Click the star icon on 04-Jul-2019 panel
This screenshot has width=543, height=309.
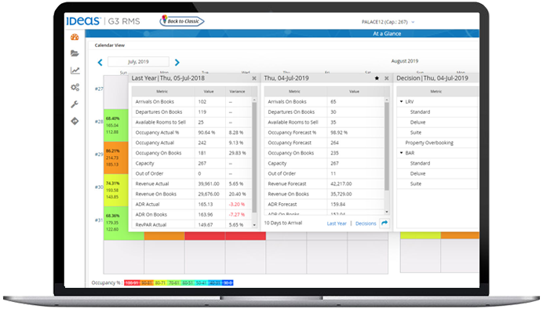(x=377, y=78)
